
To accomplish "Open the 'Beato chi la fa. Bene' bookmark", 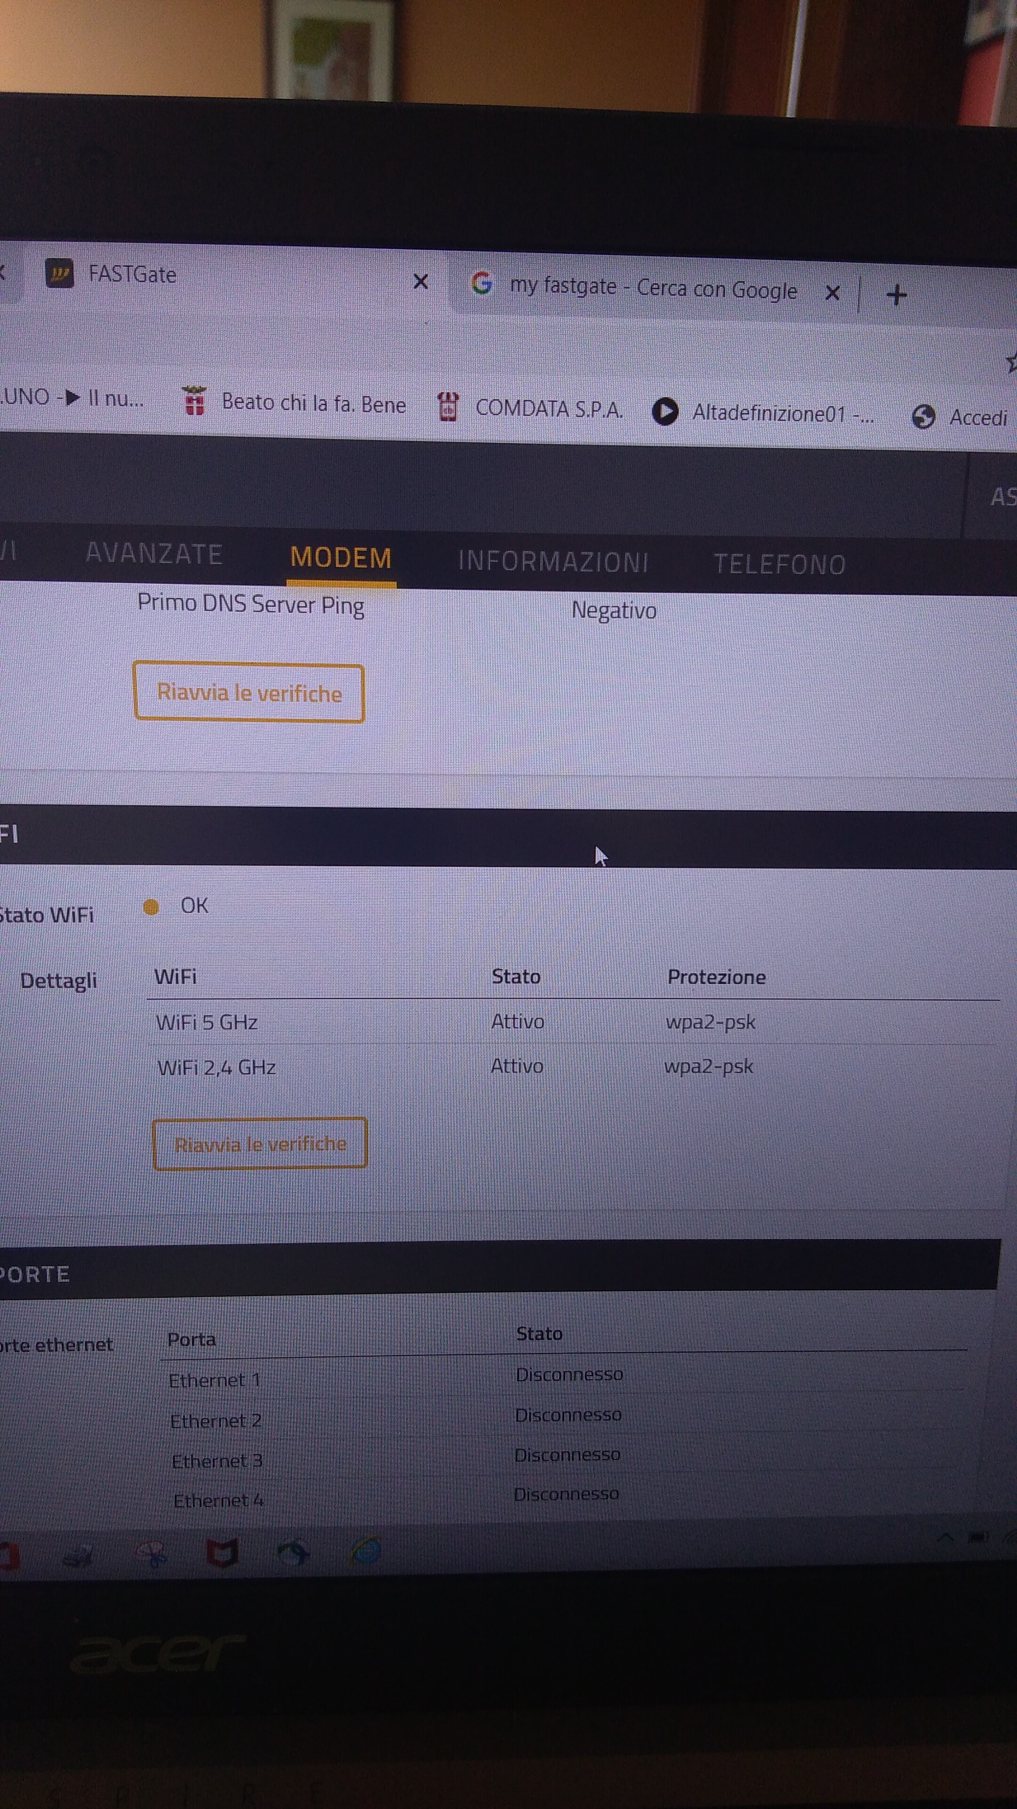I will [x=294, y=402].
